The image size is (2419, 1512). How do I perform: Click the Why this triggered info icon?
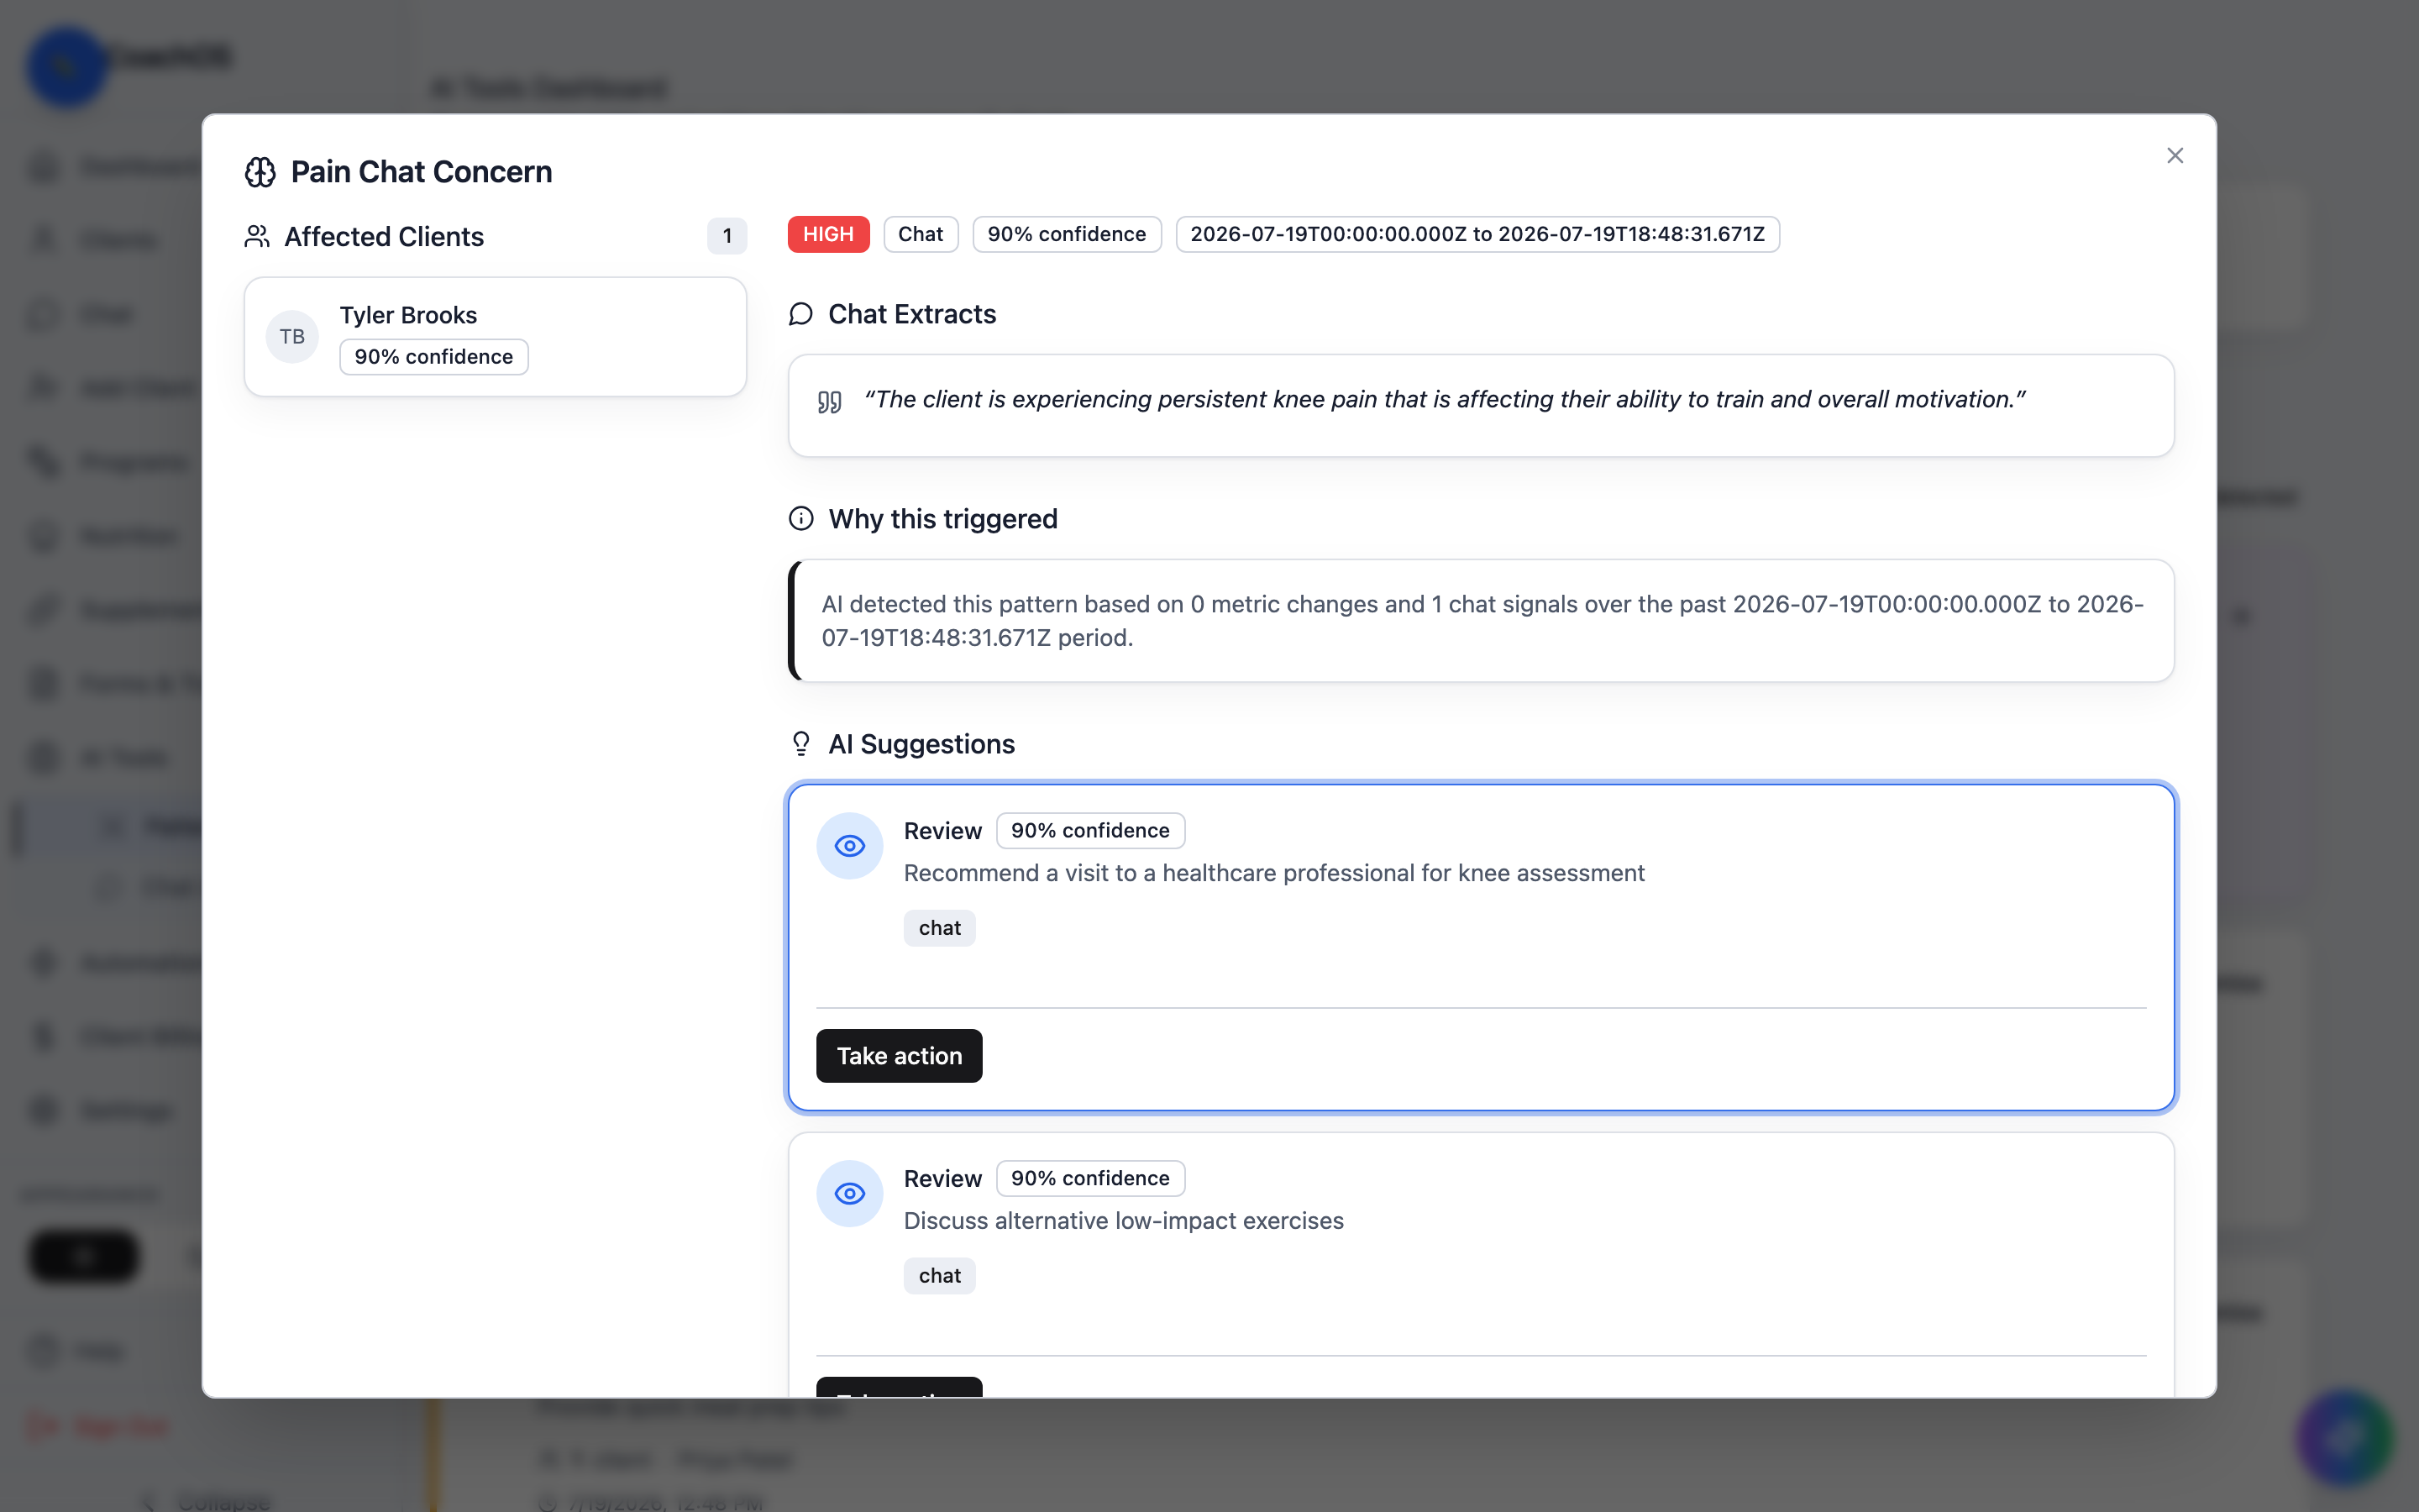click(800, 519)
